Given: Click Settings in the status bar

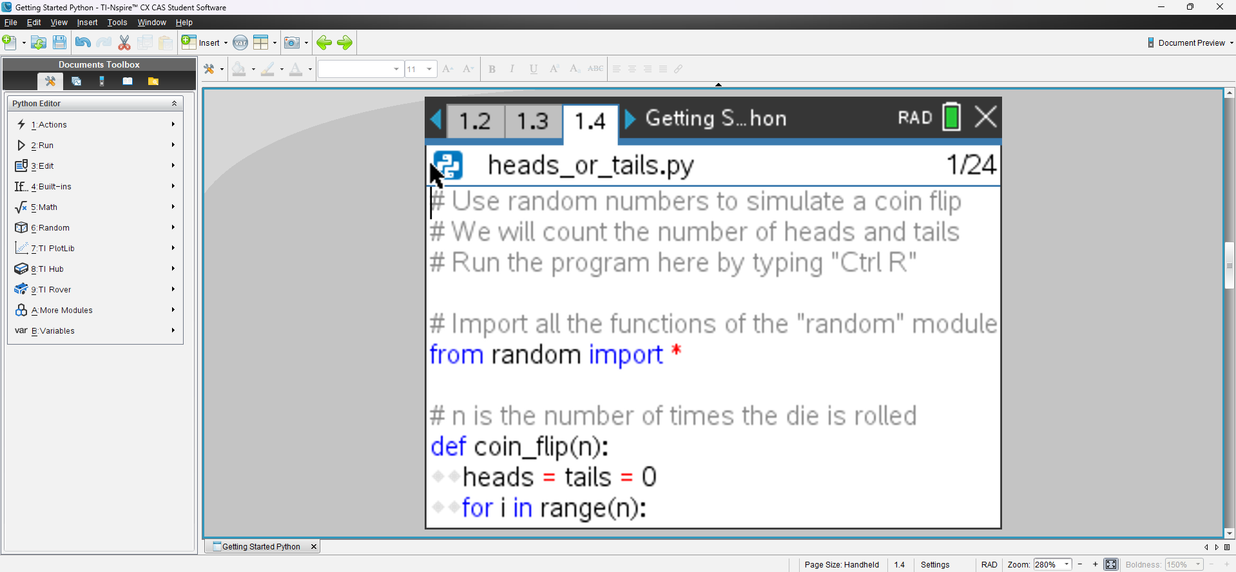Looking at the screenshot, I should pyautogui.click(x=934, y=565).
